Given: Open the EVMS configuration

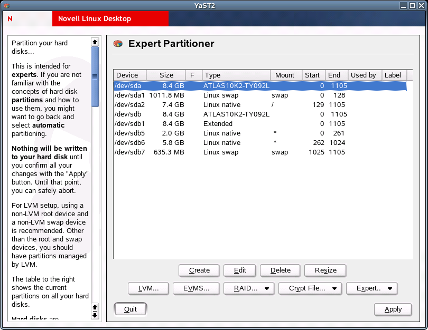Looking at the screenshot, I should click(x=196, y=288).
